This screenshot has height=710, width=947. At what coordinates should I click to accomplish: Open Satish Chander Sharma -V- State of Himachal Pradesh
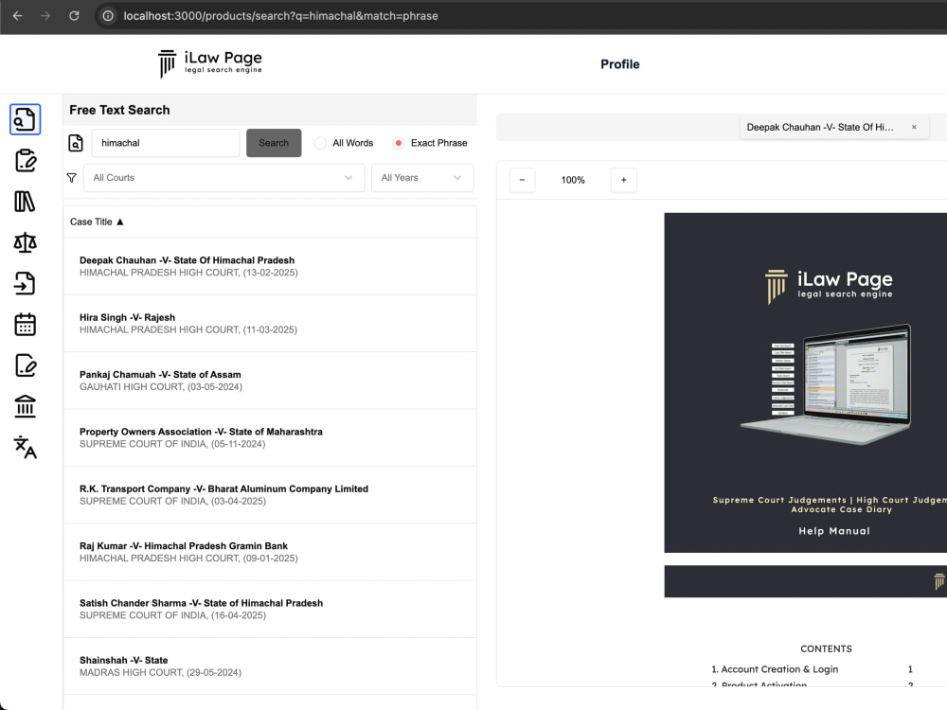[269, 609]
